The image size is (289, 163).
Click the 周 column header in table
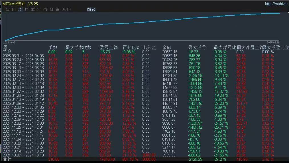point(5,47)
